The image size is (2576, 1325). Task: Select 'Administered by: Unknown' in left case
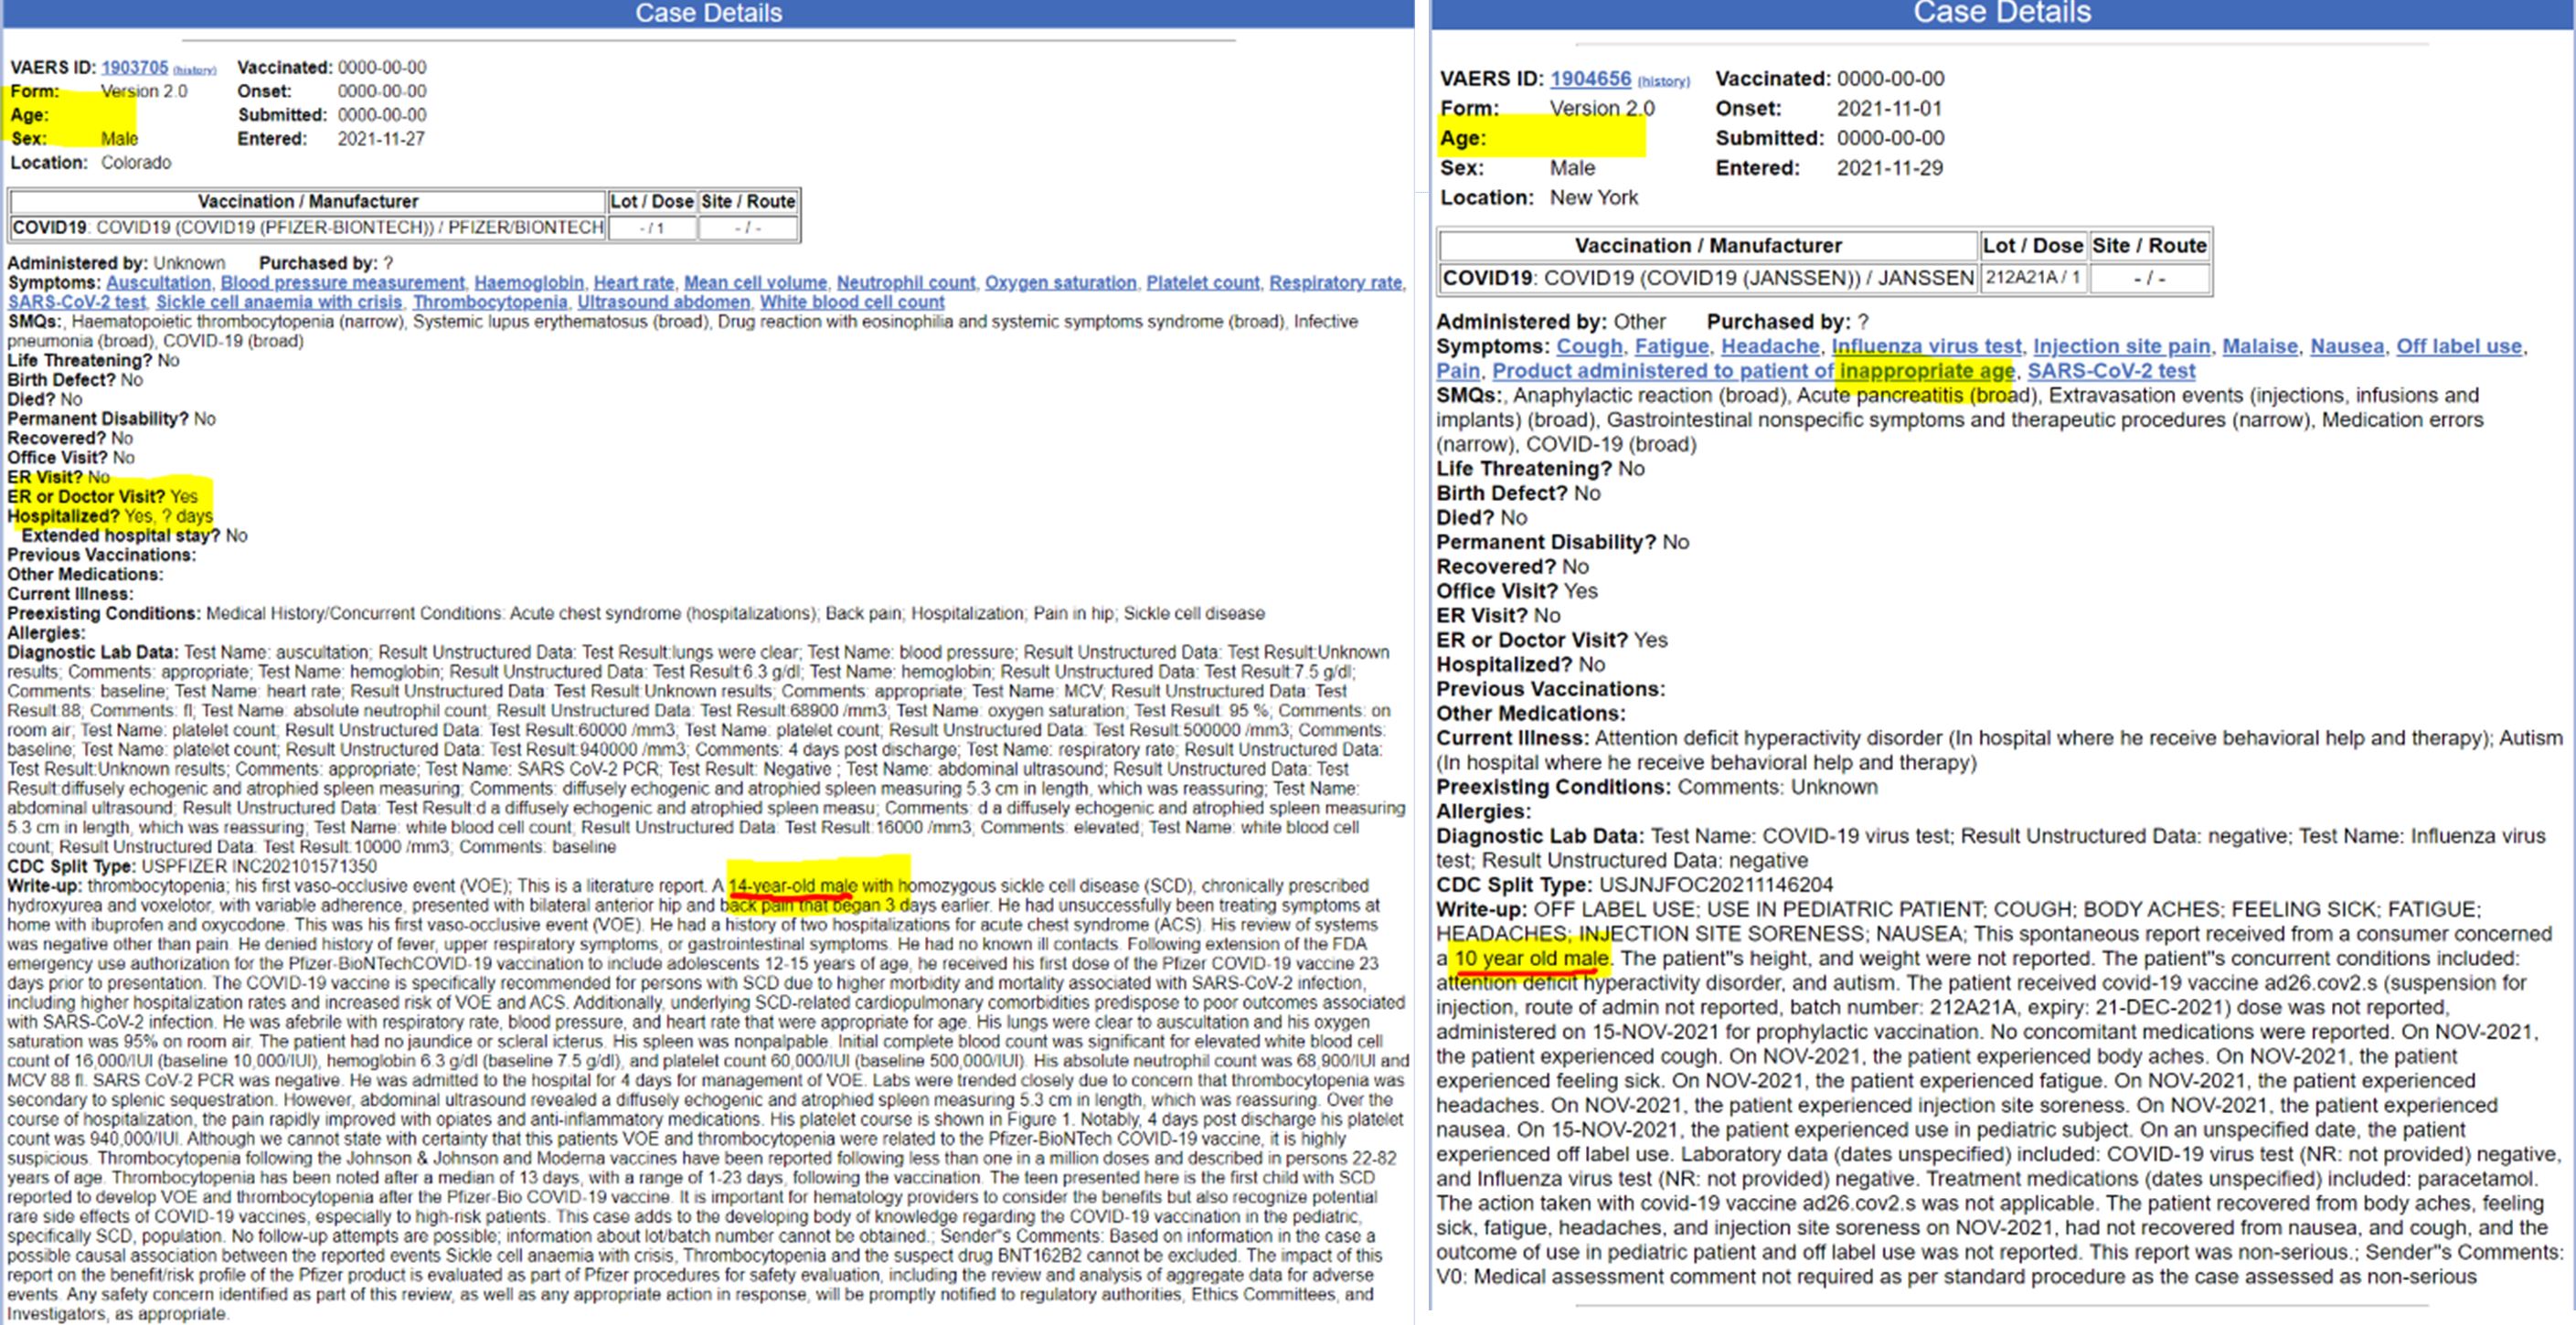(116, 263)
